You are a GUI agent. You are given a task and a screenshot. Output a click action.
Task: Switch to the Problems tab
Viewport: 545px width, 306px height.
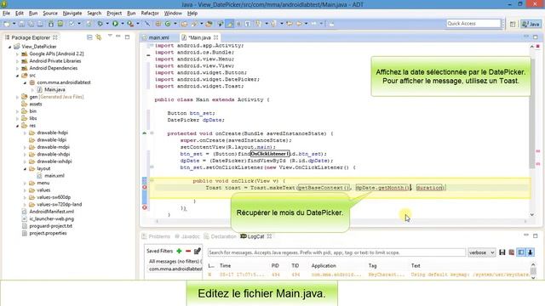click(x=156, y=236)
